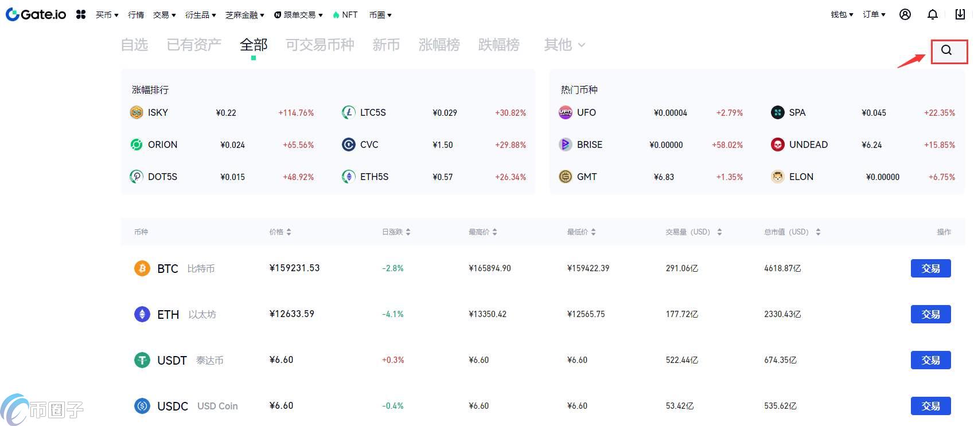The height and width of the screenshot is (426, 974).
Task: Expand the 其他 tab dropdown
Action: (564, 45)
